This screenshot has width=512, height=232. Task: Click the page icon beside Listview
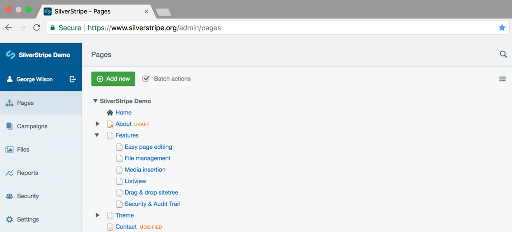click(x=119, y=181)
